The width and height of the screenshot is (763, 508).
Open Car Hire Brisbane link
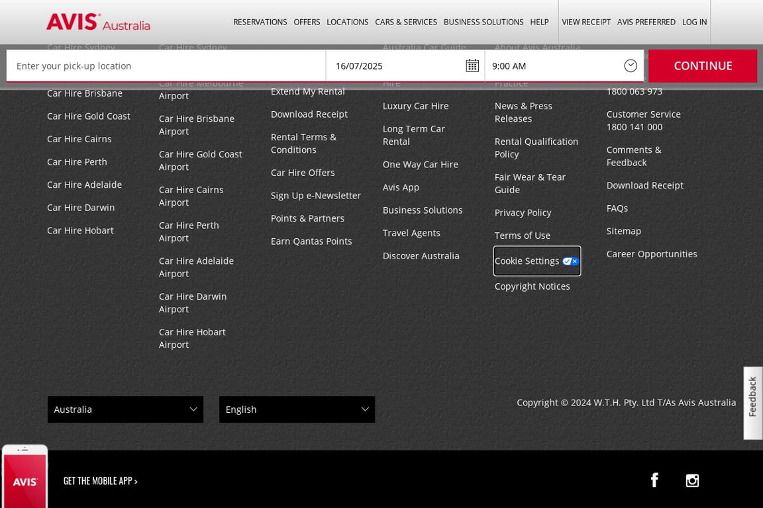pos(85,93)
